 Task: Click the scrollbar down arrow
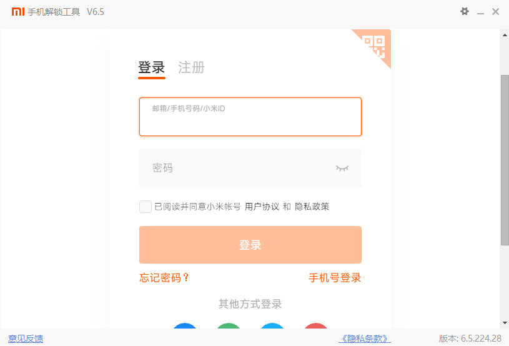click(x=505, y=323)
